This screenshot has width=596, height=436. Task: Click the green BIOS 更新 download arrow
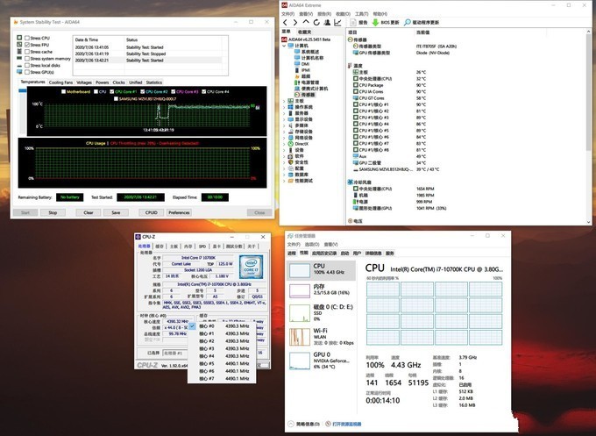[x=375, y=23]
